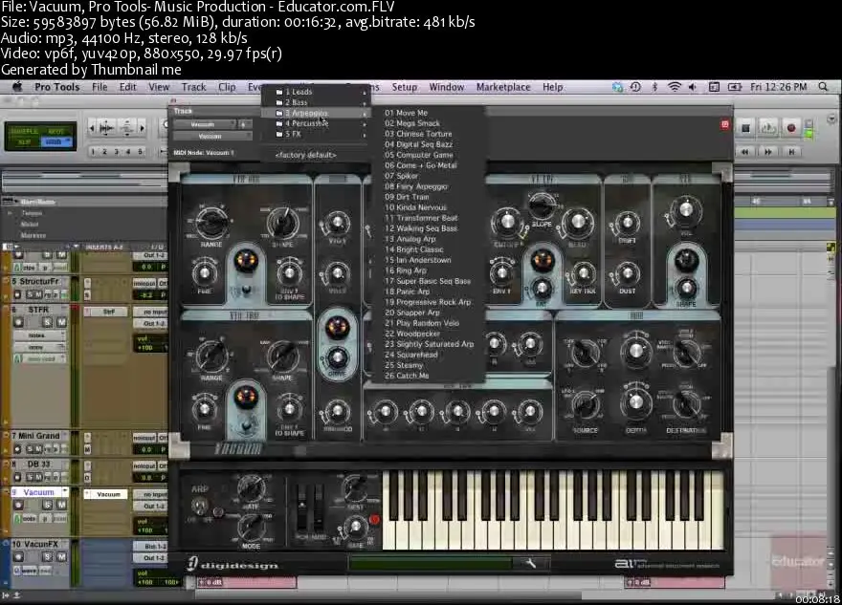Image resolution: width=842 pixels, height=605 pixels.
Task: Open Spotlight search magnifier icon
Action: (x=823, y=87)
